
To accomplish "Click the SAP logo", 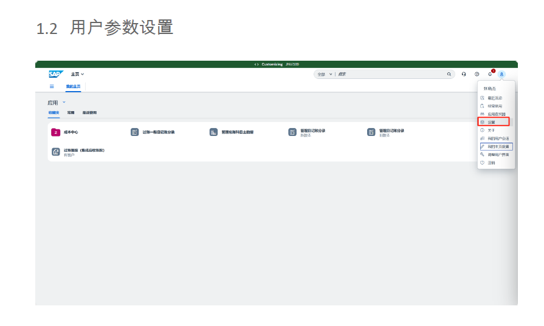I will point(56,74).
